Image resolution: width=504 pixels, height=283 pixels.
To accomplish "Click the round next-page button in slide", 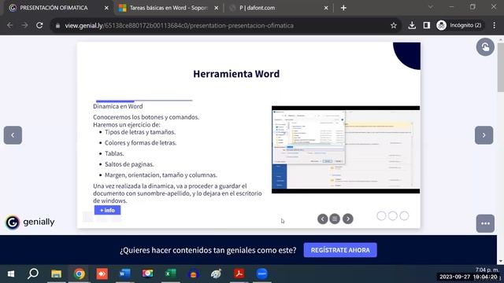I will coord(347,219).
